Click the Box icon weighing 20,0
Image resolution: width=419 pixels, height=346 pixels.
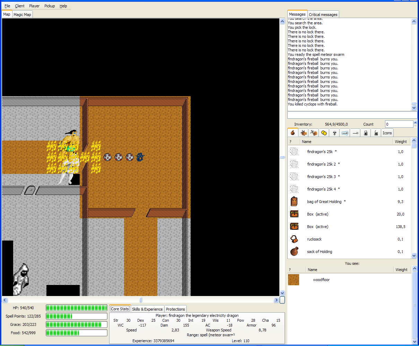click(294, 214)
